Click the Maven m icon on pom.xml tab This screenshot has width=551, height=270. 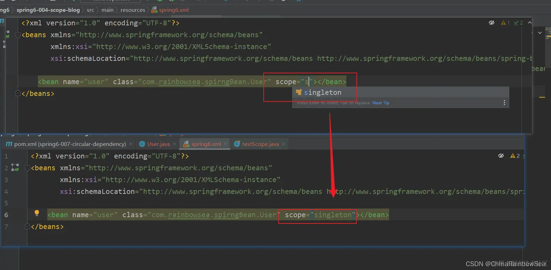9,144
